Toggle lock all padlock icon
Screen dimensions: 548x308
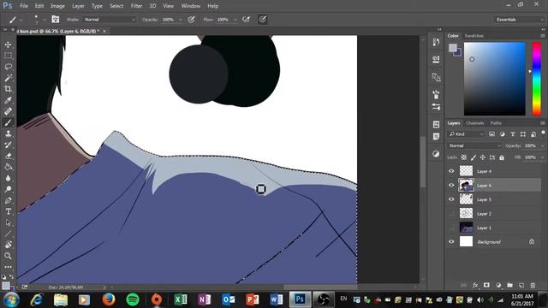pos(502,157)
